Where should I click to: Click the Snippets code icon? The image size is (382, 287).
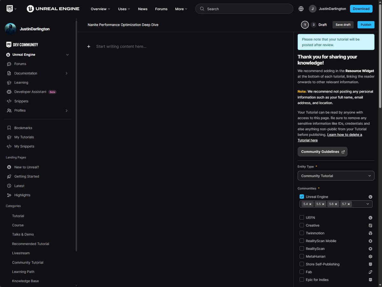point(9,101)
